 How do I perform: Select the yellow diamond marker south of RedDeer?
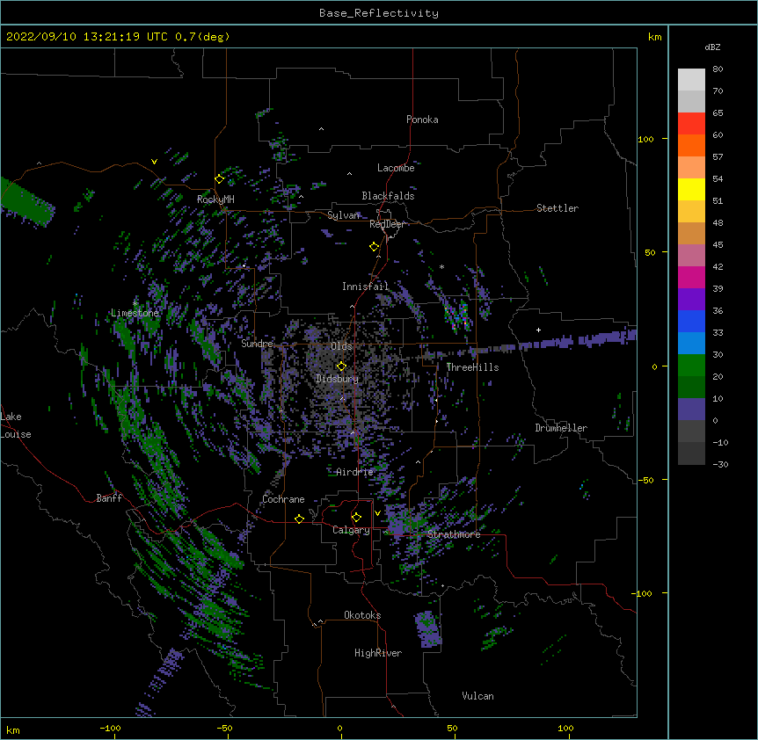[374, 247]
